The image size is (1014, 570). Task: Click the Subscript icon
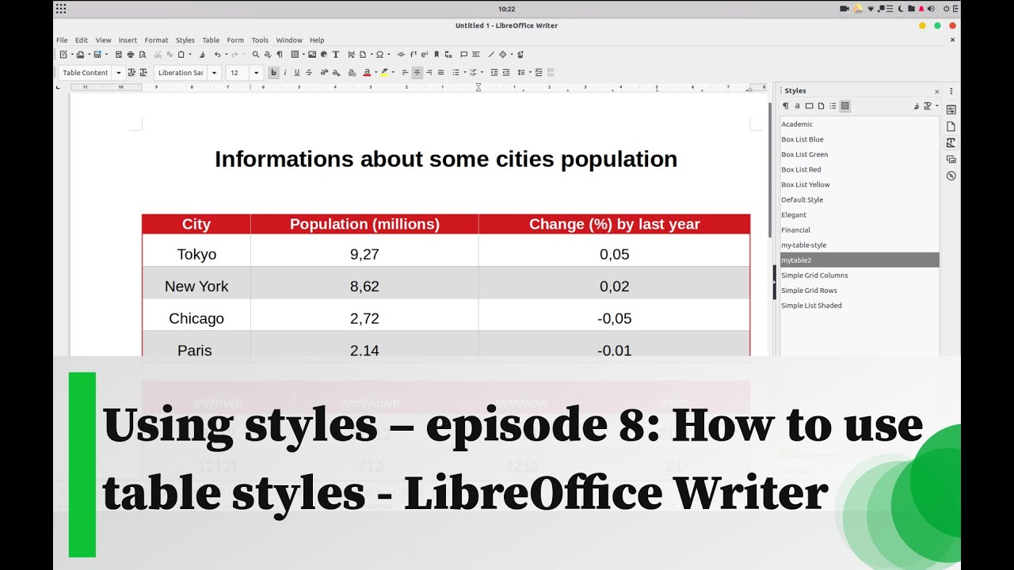pyautogui.click(x=337, y=73)
